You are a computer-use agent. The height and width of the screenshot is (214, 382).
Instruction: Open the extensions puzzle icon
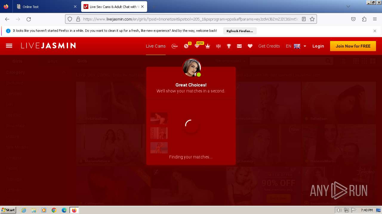click(364, 19)
